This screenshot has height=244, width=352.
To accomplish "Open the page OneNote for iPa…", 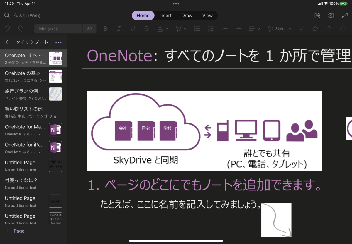I will [33, 147].
